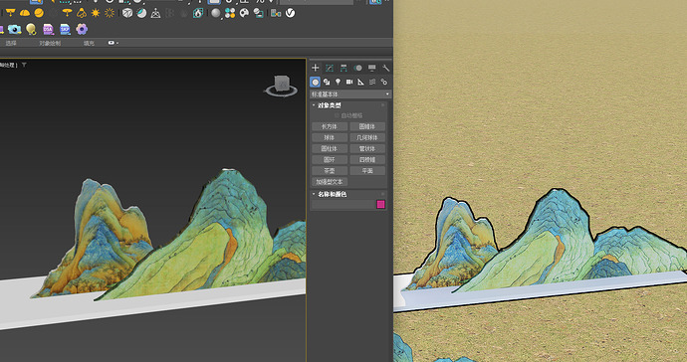Select the Cameras category icon

tap(349, 82)
